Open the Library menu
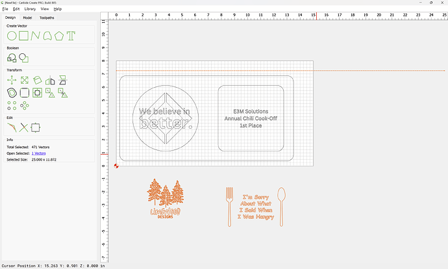 click(30, 9)
